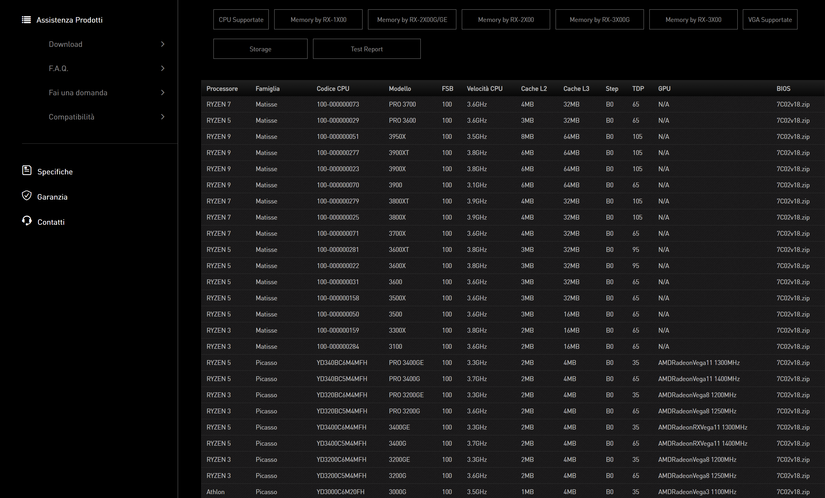Screen dimensions: 825x498
Task: Click the model cell 3800XT
Action: click(399, 201)
